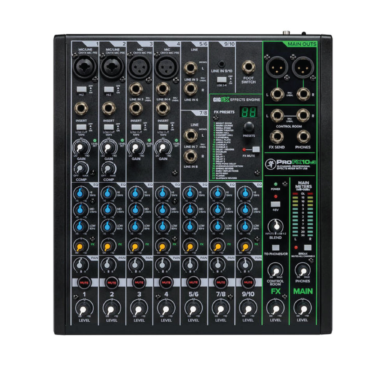The image size is (366, 366).
Task: Click the Main Out L quarter-inch jack
Action: pyautogui.click(x=277, y=94)
